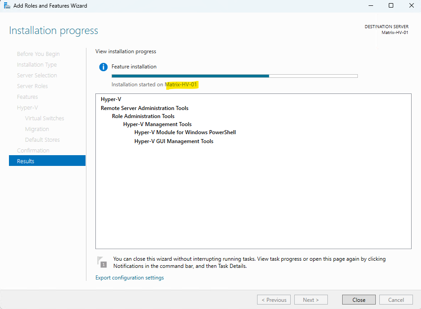Click the blue Feature installation info icon
This screenshot has width=421, height=309.
(103, 67)
